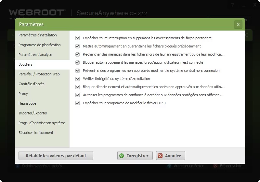Click the Annuler button
The height and width of the screenshot is (182, 260).
coord(170,156)
